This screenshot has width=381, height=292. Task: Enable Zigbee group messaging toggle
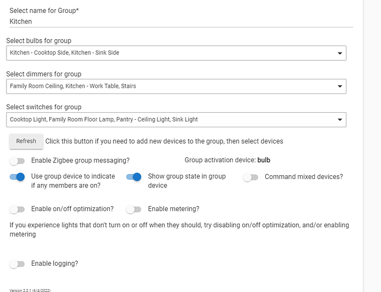(17, 161)
